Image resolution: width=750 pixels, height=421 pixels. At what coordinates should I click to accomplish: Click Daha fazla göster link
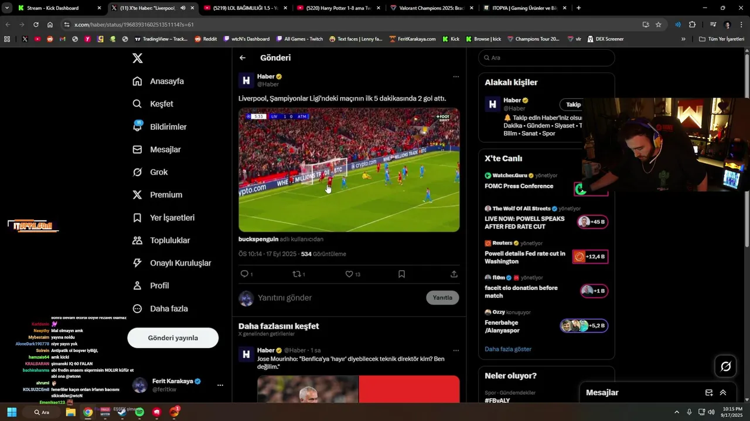click(x=508, y=349)
